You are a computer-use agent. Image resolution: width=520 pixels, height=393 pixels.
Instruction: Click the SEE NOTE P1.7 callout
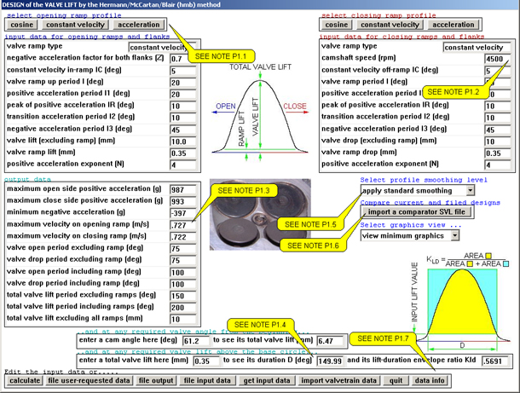tap(383, 338)
